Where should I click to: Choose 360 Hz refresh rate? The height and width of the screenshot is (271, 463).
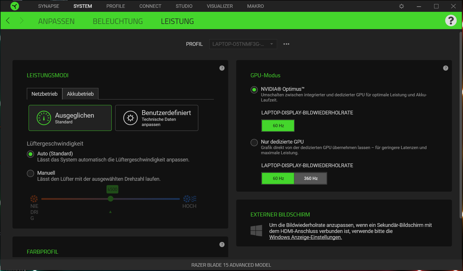311,178
